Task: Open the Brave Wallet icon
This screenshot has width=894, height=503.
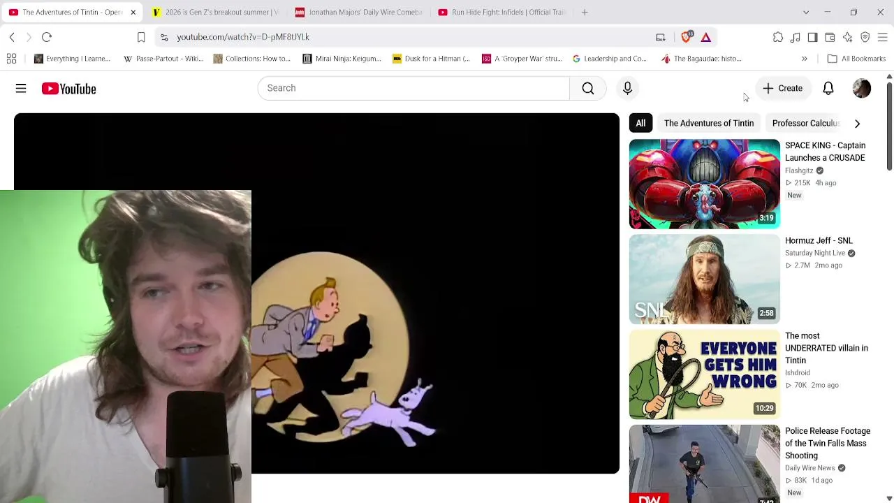Action: point(830,37)
